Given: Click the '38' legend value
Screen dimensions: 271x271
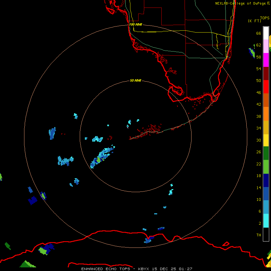Looking at the screenshot, I should [259, 116].
